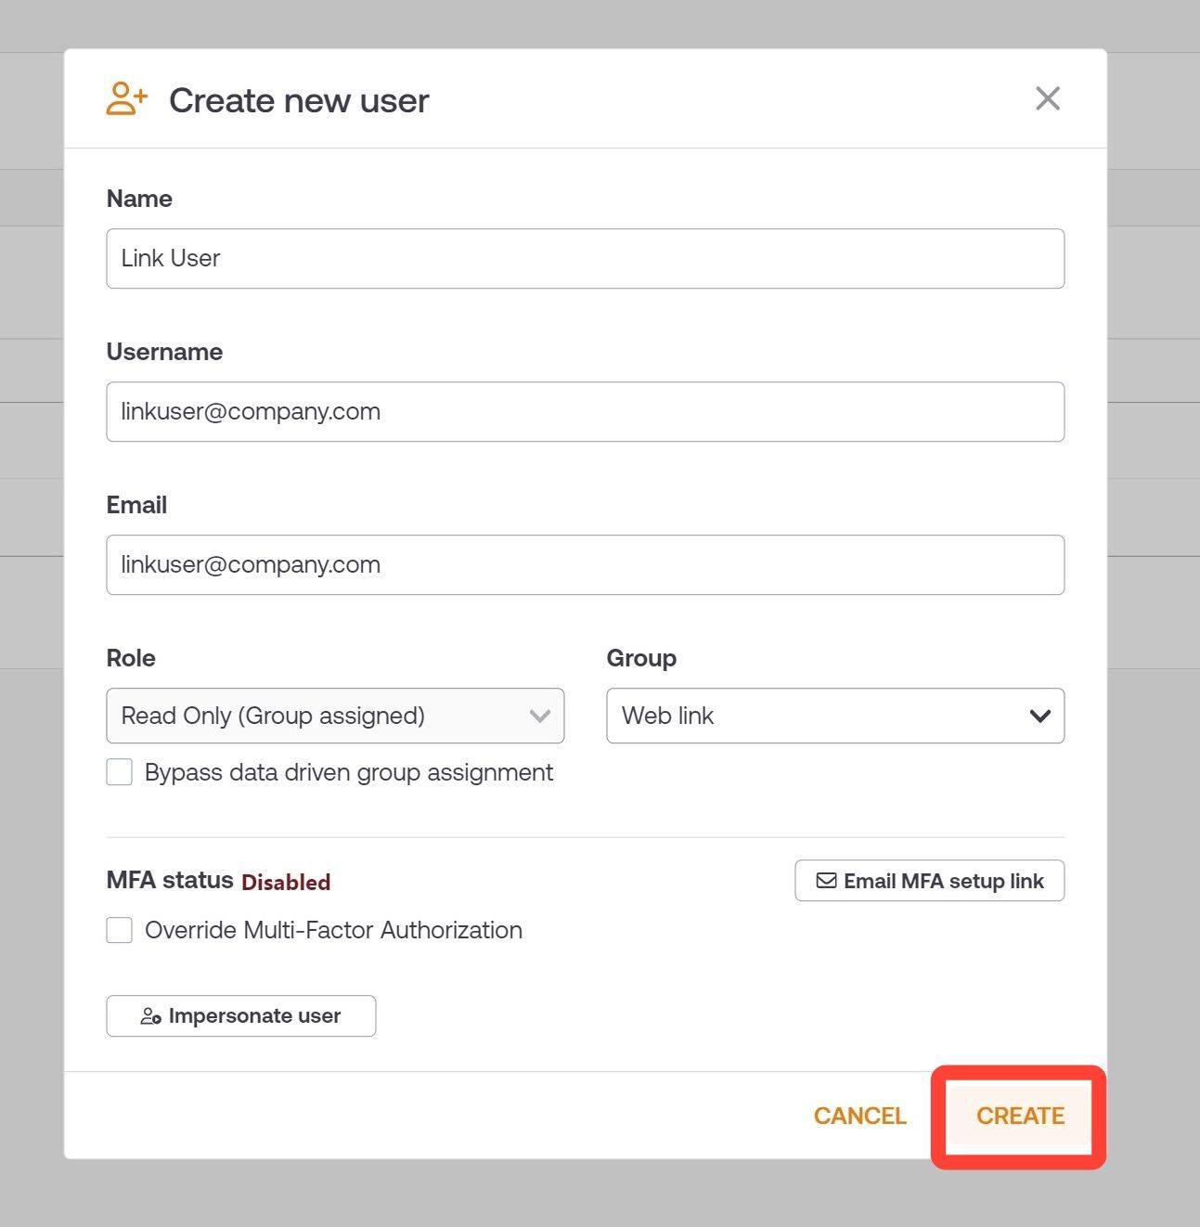This screenshot has width=1200, height=1227.
Task: Enable Bypass data driven group assignment
Action: point(120,772)
